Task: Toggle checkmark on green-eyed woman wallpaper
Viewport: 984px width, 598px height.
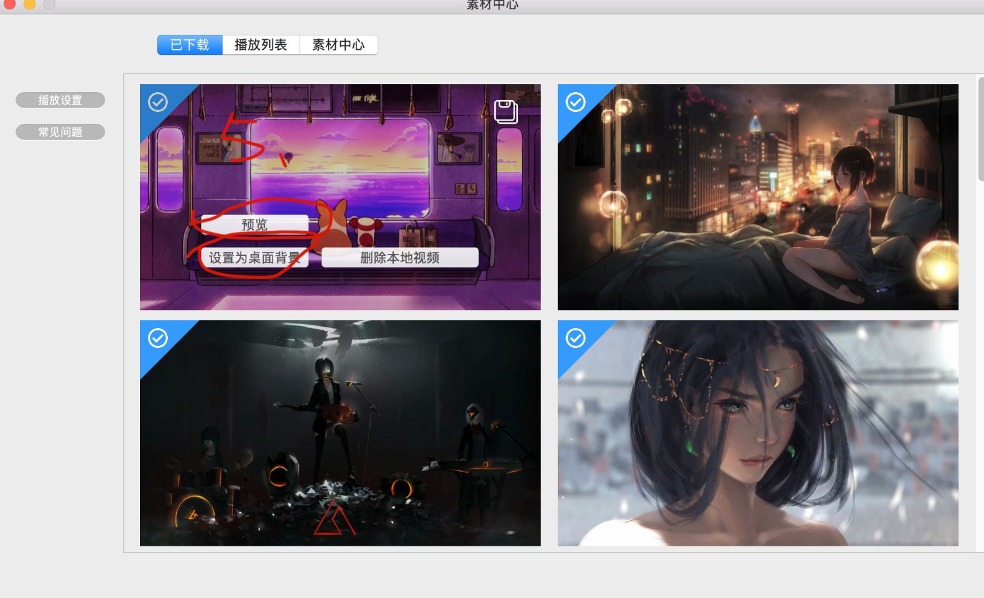Action: click(576, 338)
